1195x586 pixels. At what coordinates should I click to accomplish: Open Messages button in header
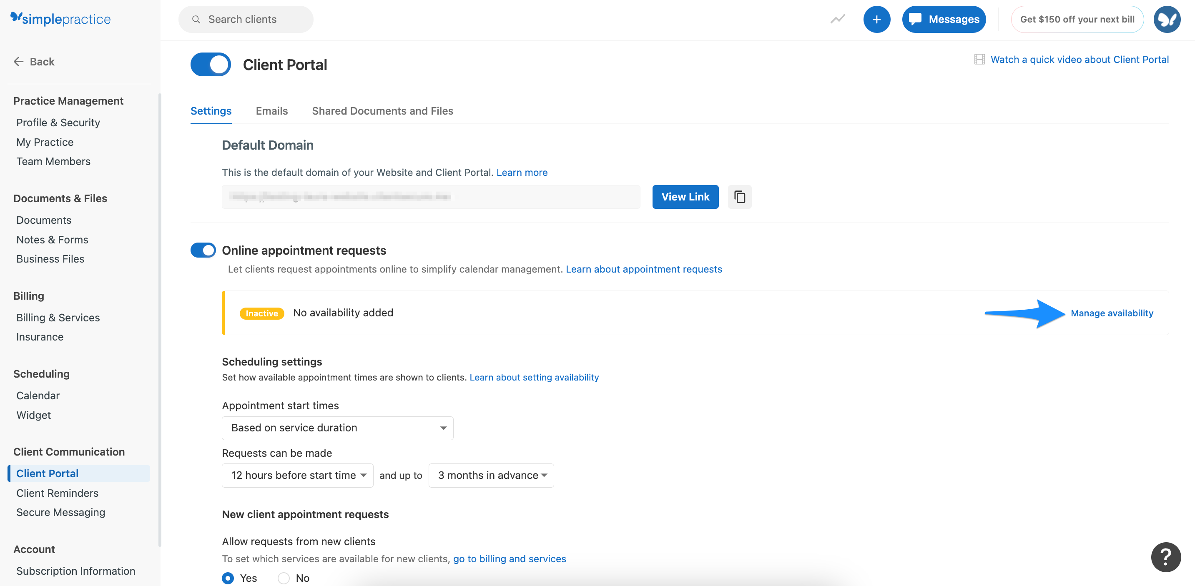click(x=944, y=20)
